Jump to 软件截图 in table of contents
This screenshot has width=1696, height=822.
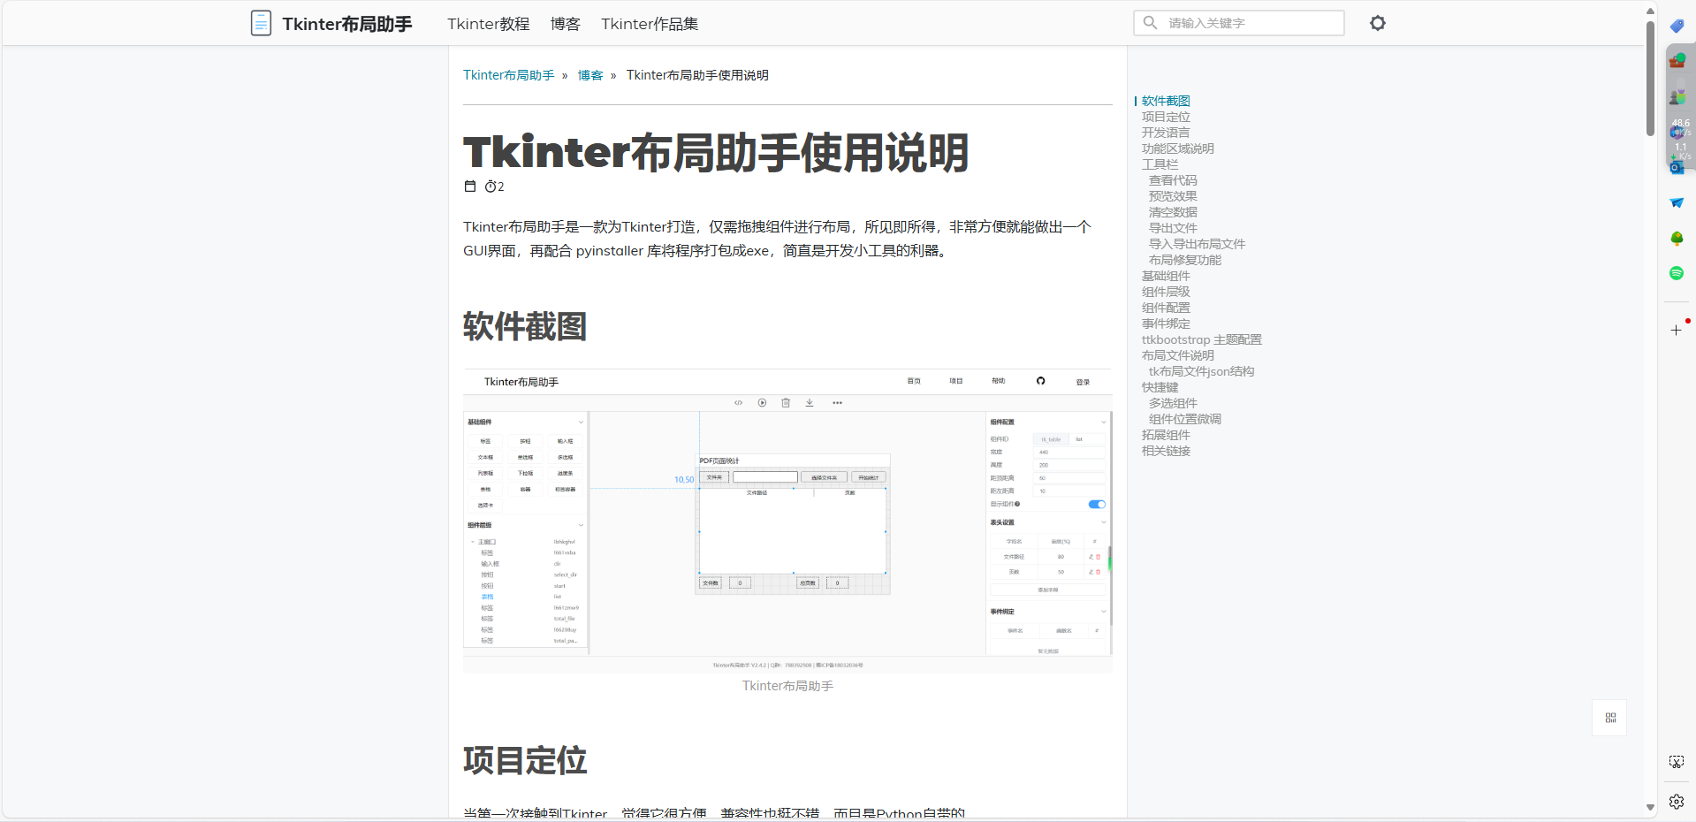1166,101
